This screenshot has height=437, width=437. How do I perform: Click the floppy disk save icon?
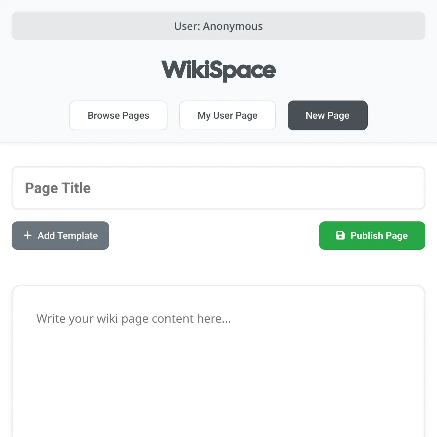(x=340, y=236)
